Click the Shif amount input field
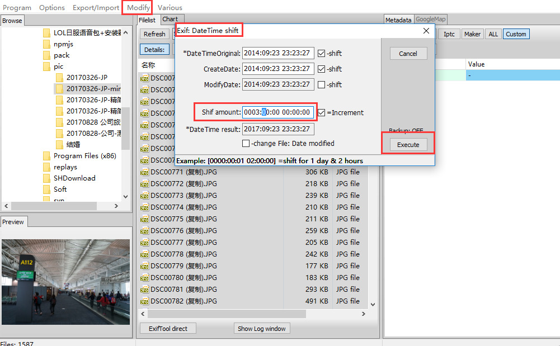Viewport: 560px width, 346px height. (x=278, y=112)
